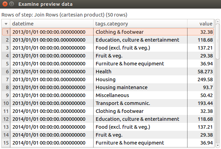221x149 pixels.
Task: Close the Examine preview data window
Action: 5,4
